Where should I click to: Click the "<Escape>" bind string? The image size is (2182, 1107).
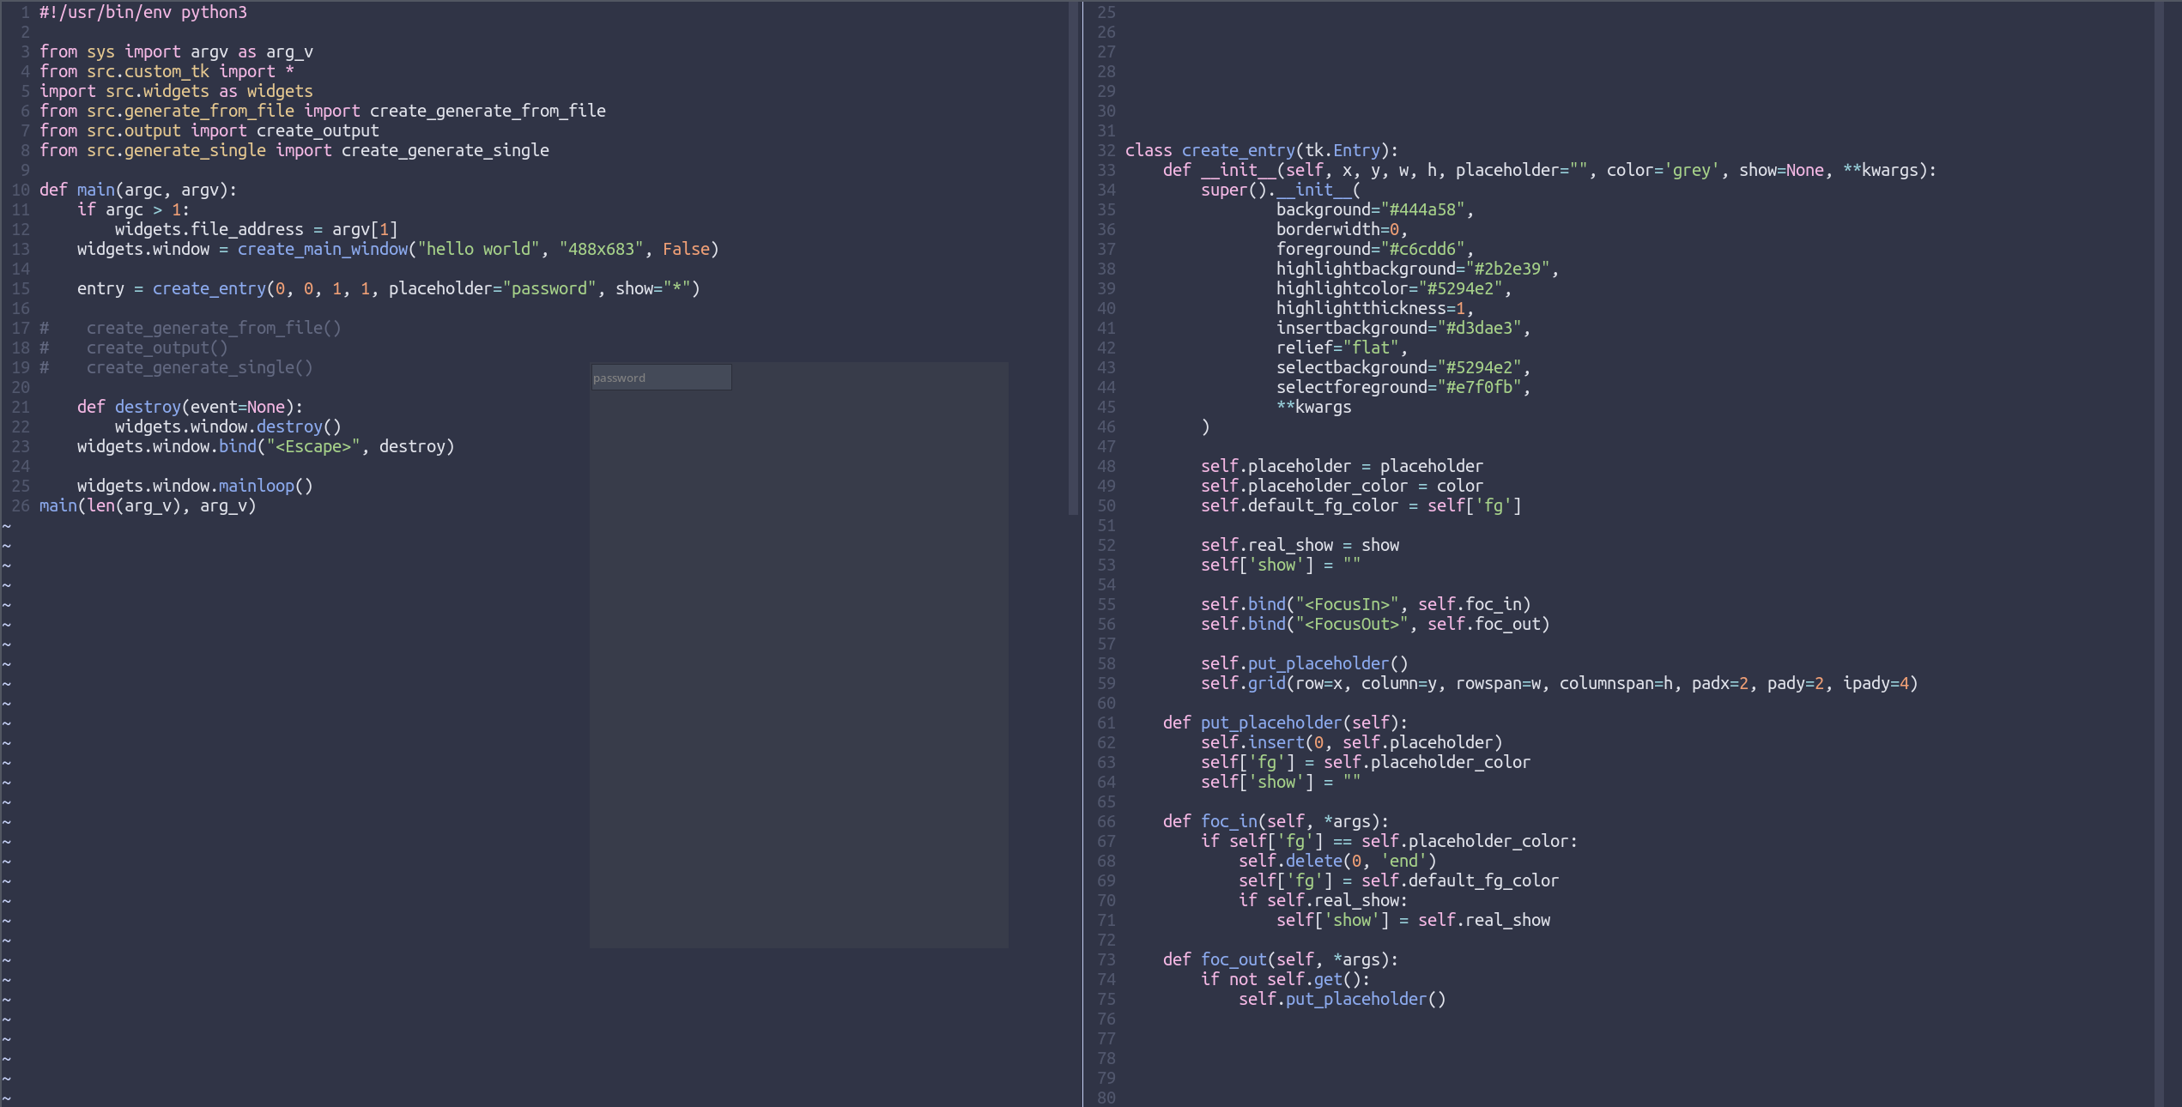(312, 446)
